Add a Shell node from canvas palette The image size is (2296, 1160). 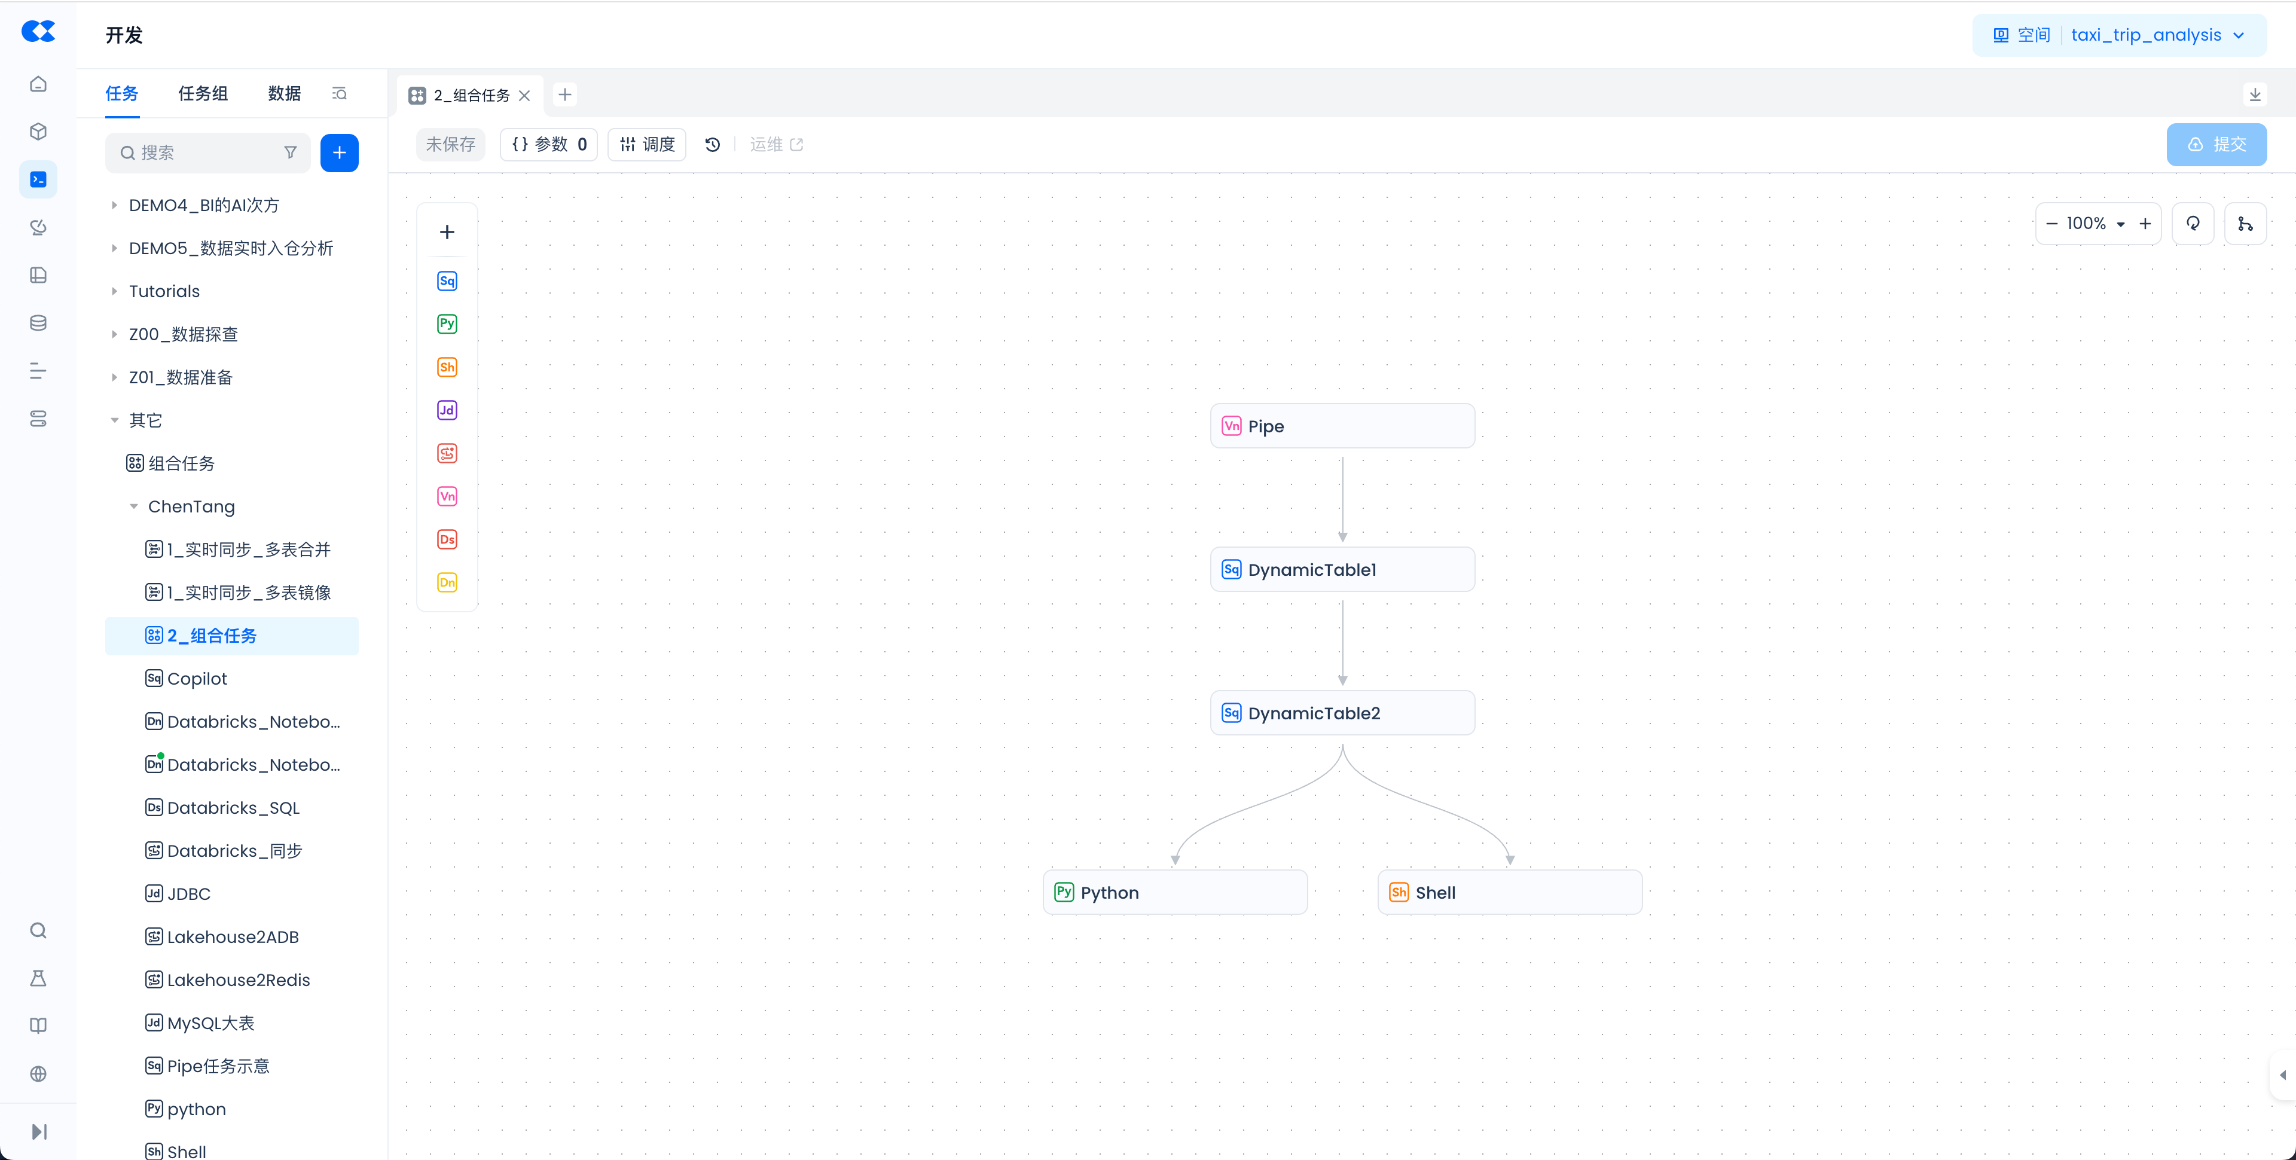[x=447, y=367]
